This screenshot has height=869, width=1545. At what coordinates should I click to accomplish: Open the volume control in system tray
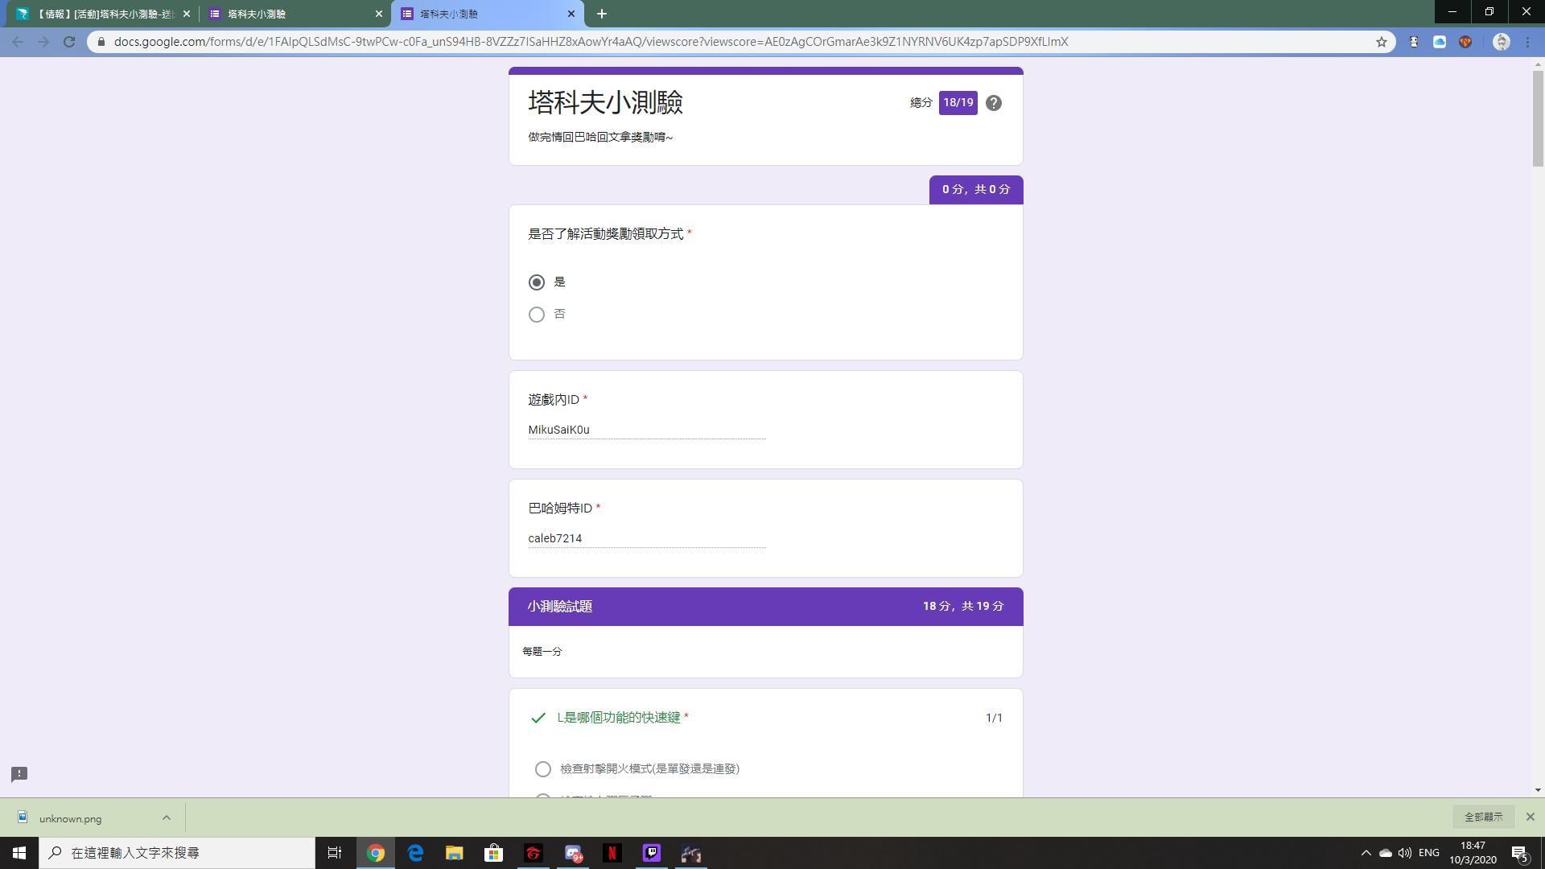pos(1405,853)
